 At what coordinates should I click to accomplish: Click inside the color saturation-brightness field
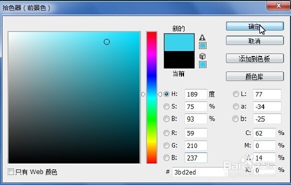pyautogui.click(x=74, y=97)
